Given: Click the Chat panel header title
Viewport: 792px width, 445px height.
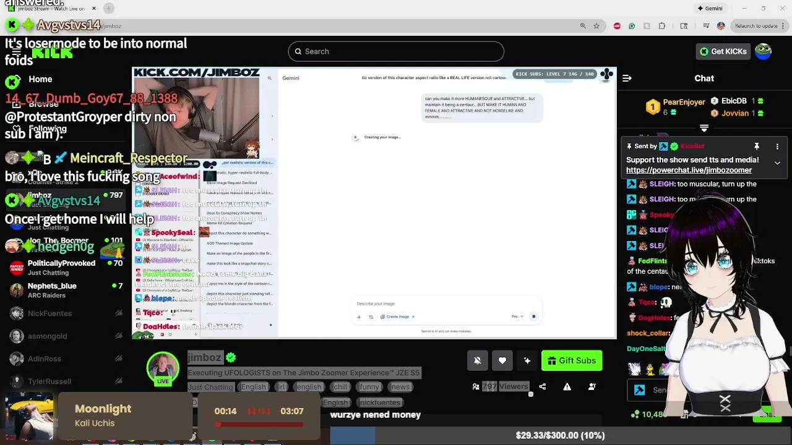Looking at the screenshot, I should point(704,78).
